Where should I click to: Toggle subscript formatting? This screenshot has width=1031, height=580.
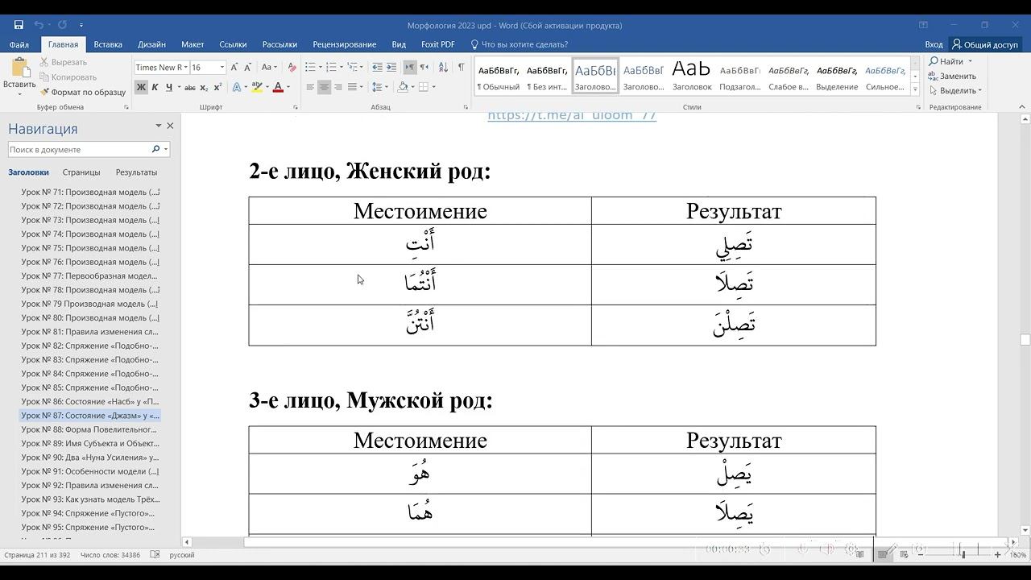tap(204, 87)
